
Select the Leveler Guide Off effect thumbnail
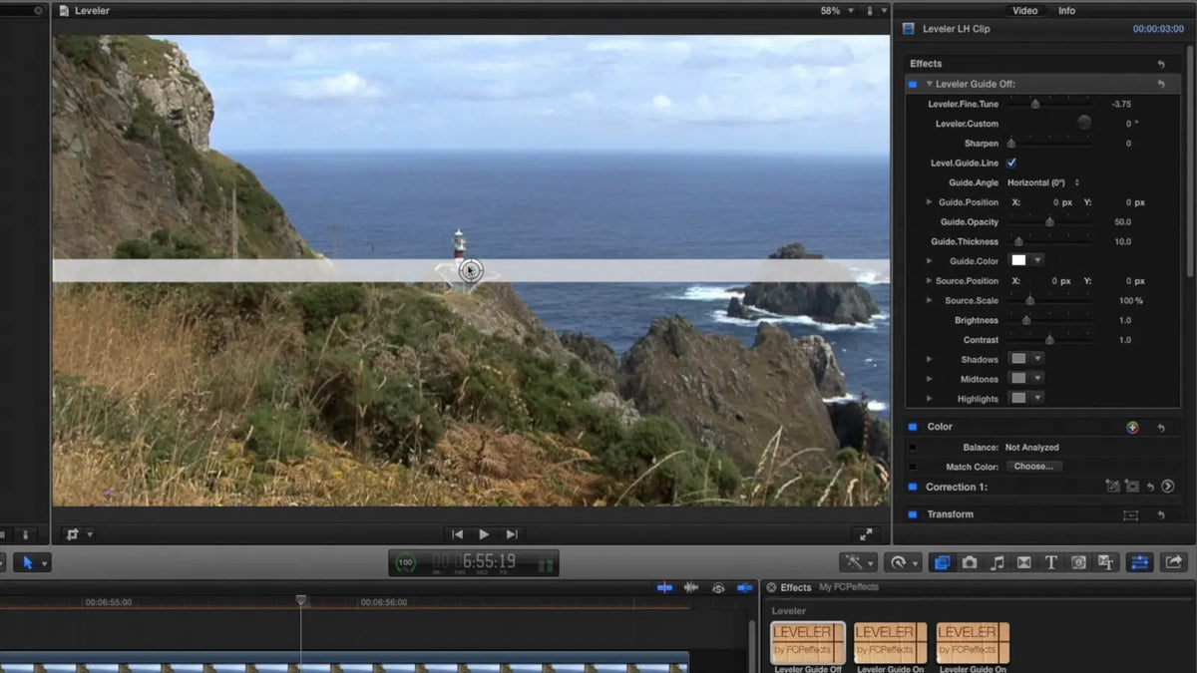(x=808, y=643)
